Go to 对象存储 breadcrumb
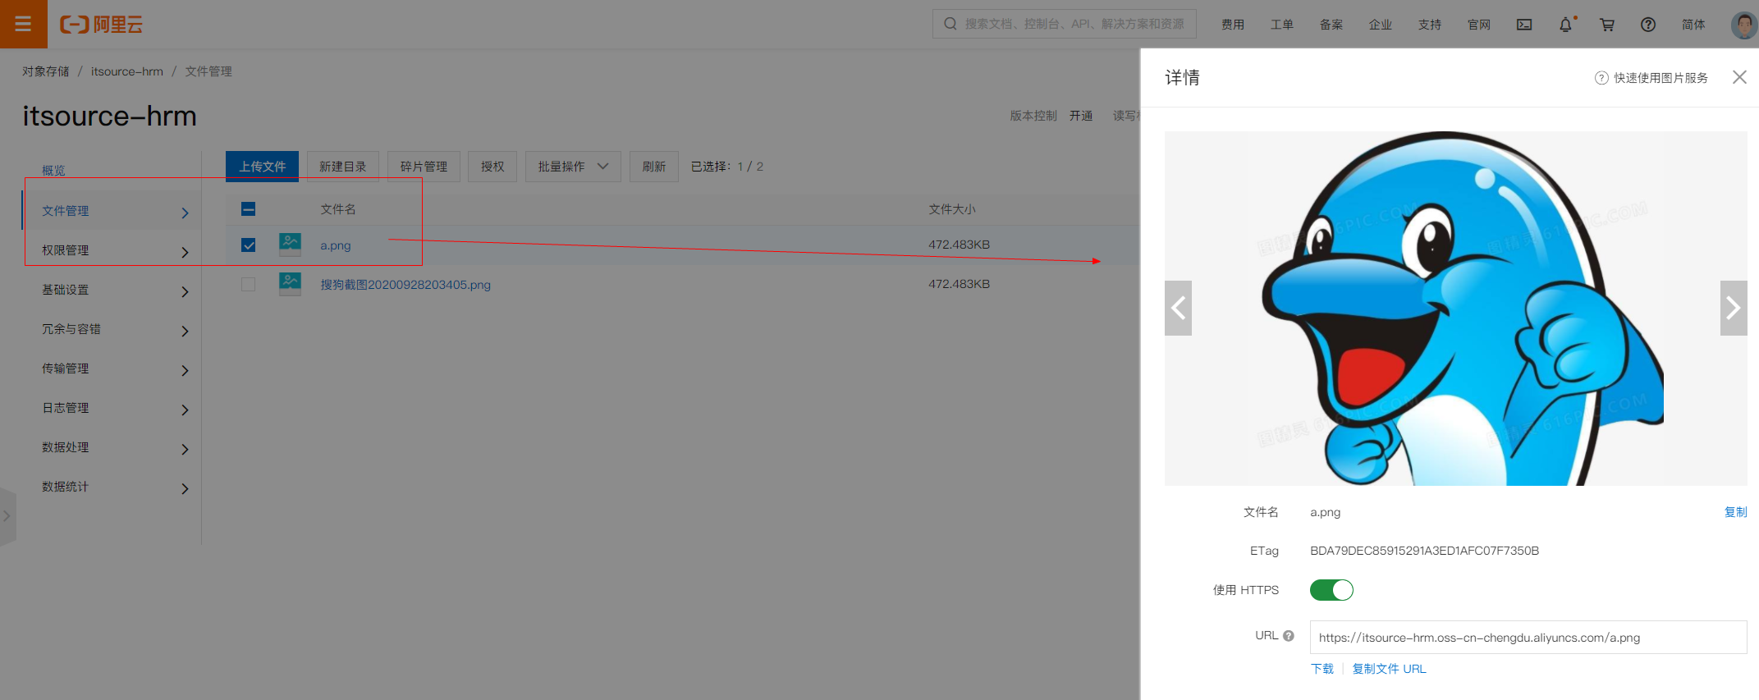This screenshot has width=1759, height=700. point(46,71)
